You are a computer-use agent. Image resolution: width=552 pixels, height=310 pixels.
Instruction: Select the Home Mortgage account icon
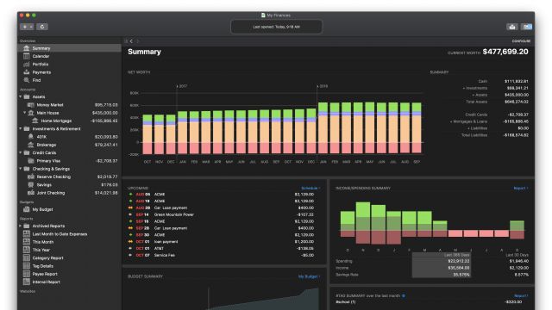pos(34,121)
